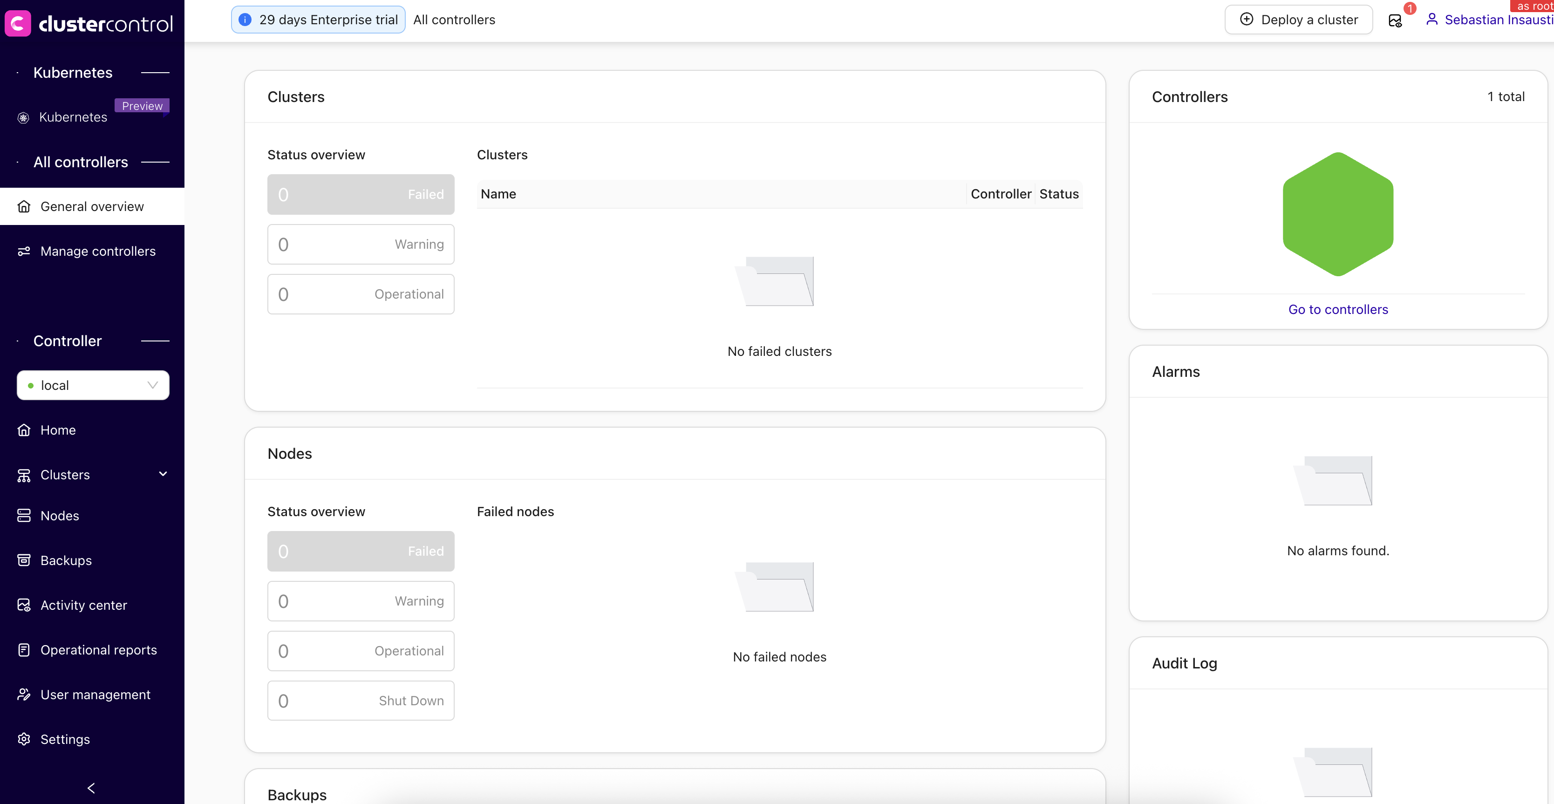Open the activity notifications icon in header
The height and width of the screenshot is (804, 1554).
[1395, 20]
